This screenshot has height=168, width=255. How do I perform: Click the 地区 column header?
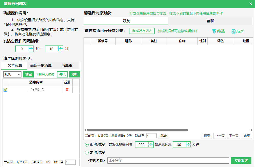(x=243, y=41)
